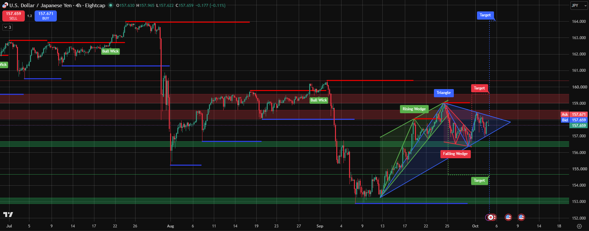This screenshot has height=231, width=589.
Task: Click the USD/JPY symbol flag icon
Action: click(5, 5)
